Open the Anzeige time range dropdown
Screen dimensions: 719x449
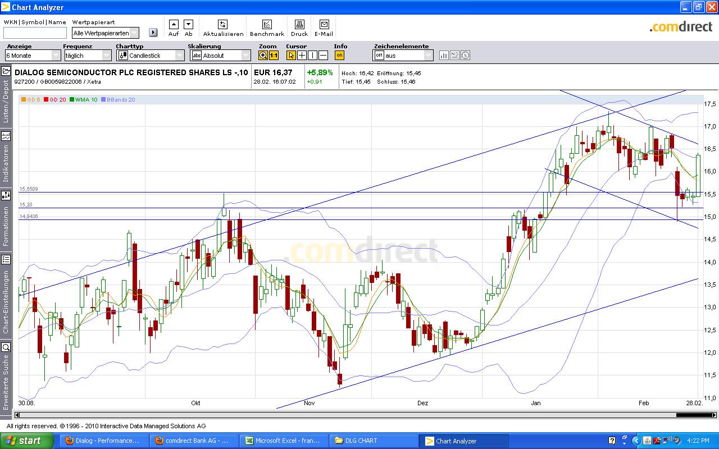[x=33, y=56]
